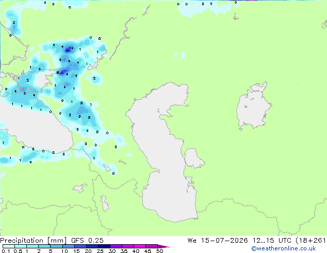Click the '12..15 UTC' time text
The image size is (327, 253).
click(x=272, y=240)
